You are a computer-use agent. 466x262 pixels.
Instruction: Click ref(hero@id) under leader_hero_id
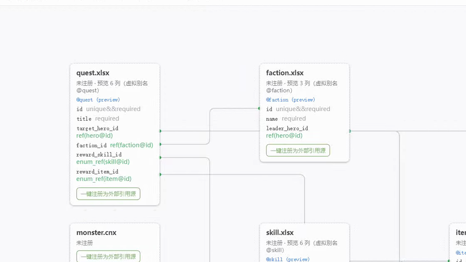click(x=284, y=136)
